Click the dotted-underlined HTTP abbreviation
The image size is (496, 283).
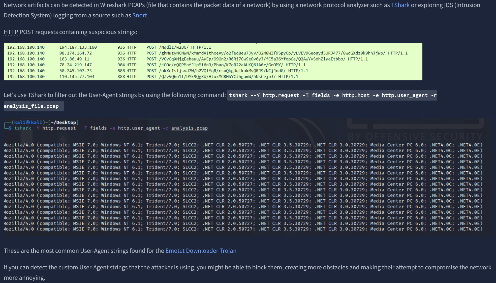point(11,32)
